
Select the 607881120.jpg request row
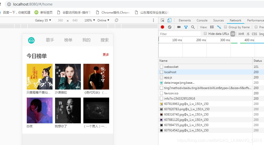pyautogui.click(x=211, y=120)
